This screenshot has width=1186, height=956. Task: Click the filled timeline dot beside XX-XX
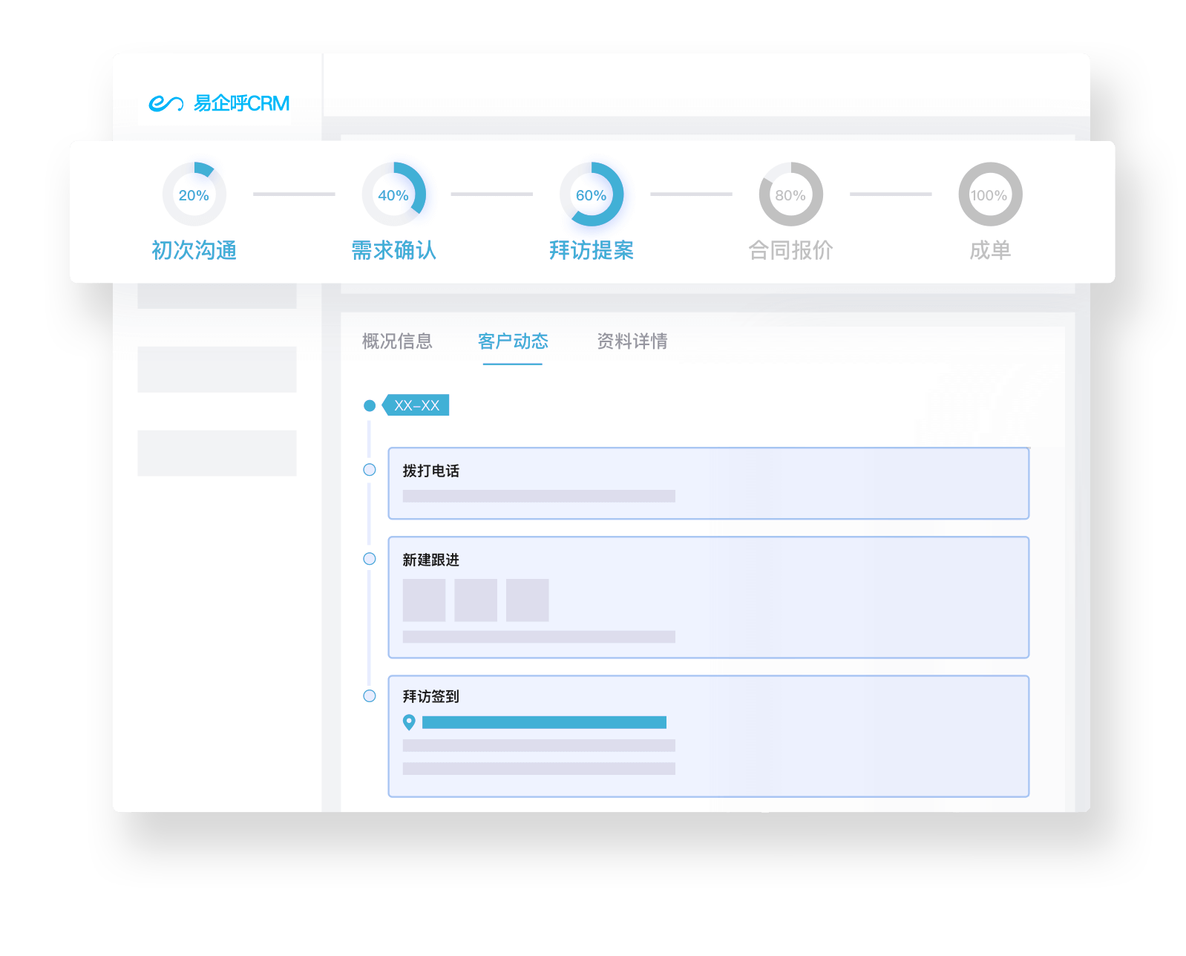(370, 406)
